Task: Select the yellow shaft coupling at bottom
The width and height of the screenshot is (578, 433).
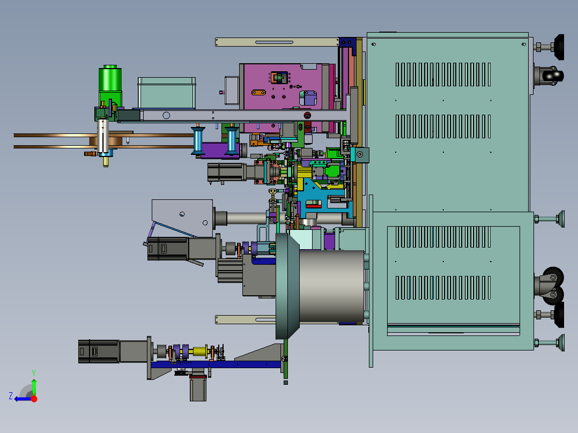Action: pos(200,351)
